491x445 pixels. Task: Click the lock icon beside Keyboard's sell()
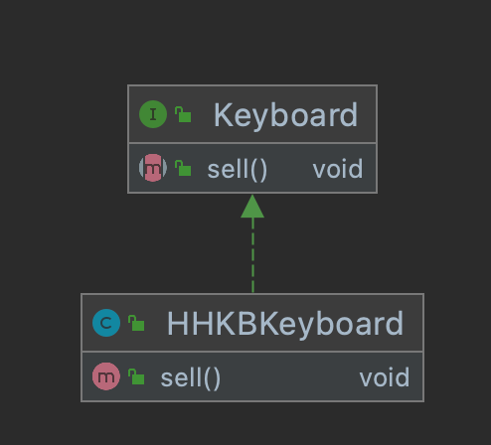pyautogui.click(x=183, y=168)
